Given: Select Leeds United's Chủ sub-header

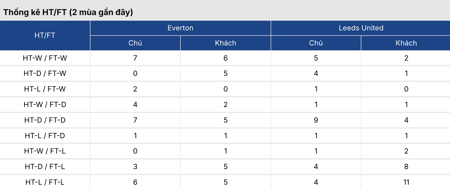Looking at the screenshot, I should [316, 43].
